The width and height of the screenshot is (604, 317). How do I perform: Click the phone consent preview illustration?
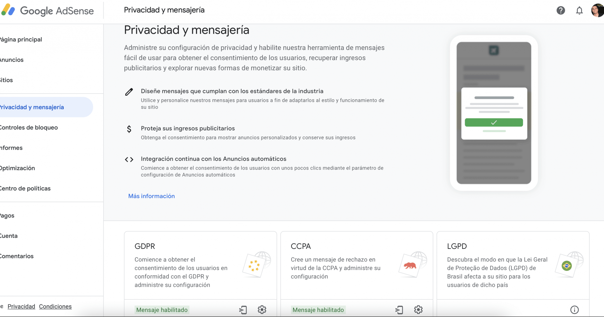(494, 113)
